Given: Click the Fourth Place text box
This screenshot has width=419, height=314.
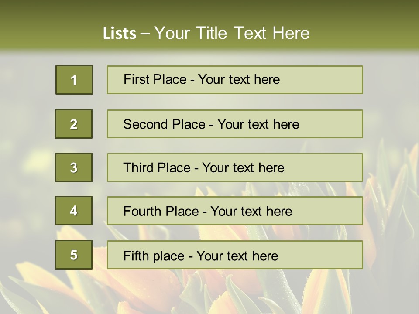Looking at the screenshot, I should [x=235, y=211].
